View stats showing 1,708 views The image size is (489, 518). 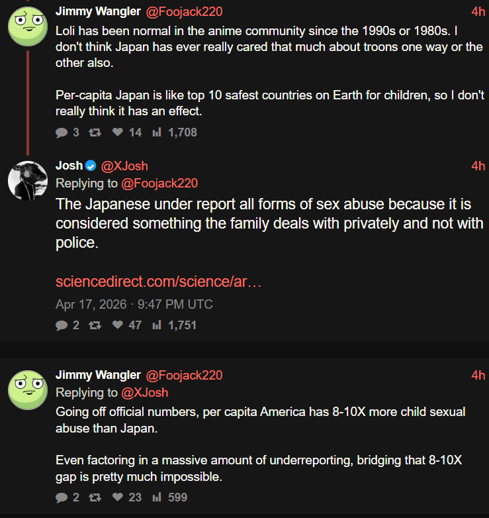(x=157, y=132)
